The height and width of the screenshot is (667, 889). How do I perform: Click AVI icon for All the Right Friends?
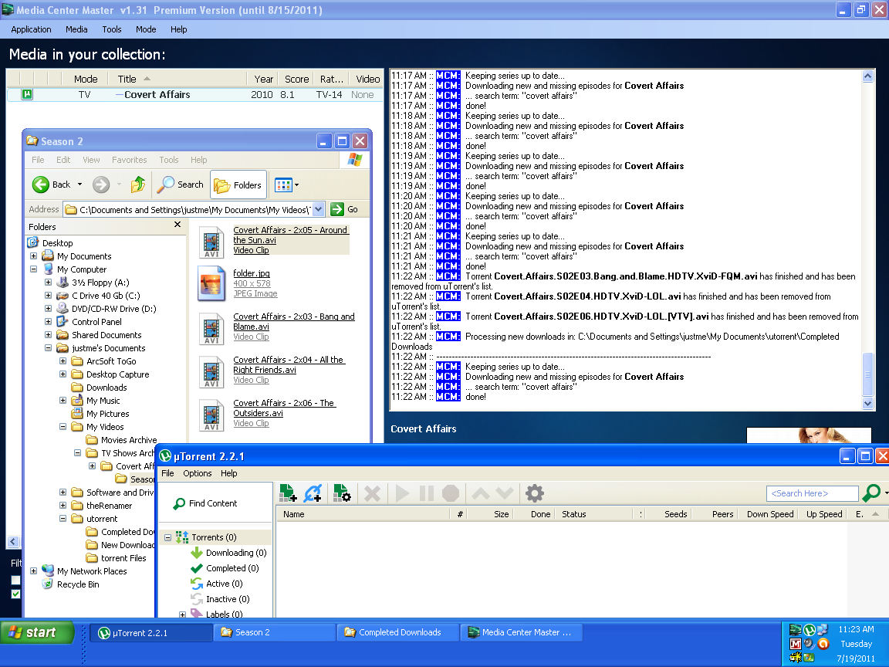click(211, 372)
